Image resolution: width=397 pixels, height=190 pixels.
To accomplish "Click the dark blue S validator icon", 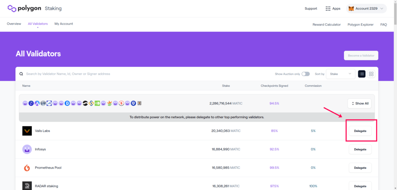I will point(31,103).
